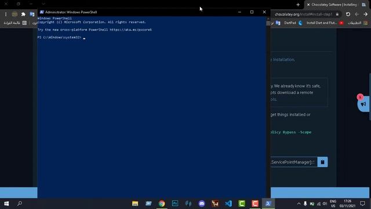Click the PowerShell prompt line
This screenshot has width=371, height=209.
click(x=61, y=37)
